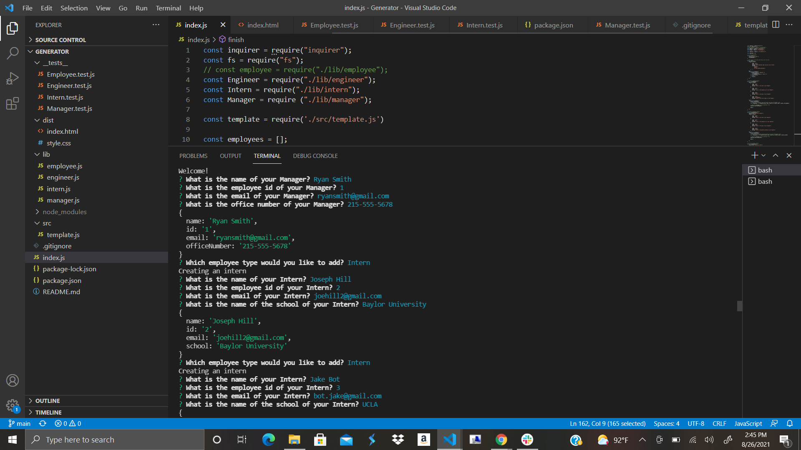Open Dropbox from the taskbar
The height and width of the screenshot is (450, 801).
[398, 440]
